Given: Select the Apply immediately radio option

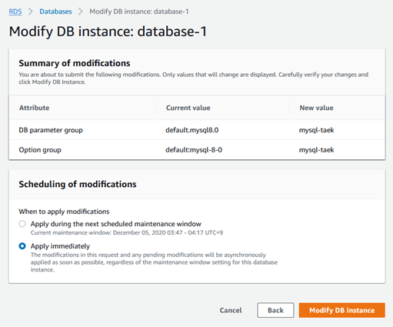Looking at the screenshot, I should (22, 246).
